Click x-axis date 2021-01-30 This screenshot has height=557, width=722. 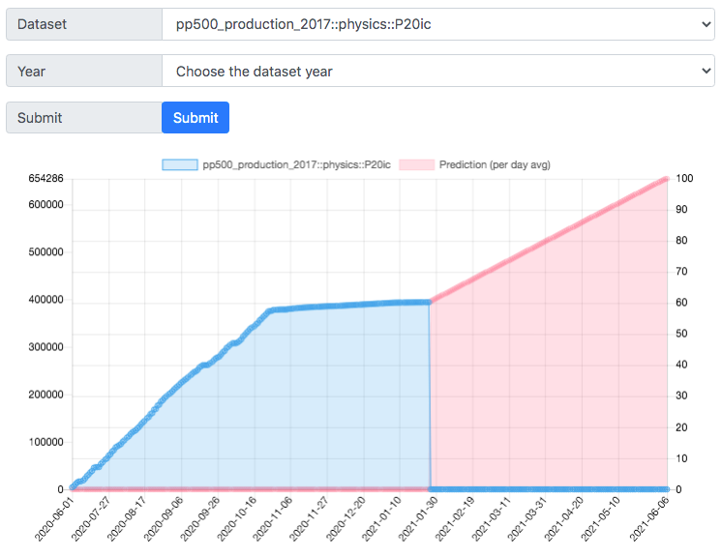pyautogui.click(x=418, y=519)
